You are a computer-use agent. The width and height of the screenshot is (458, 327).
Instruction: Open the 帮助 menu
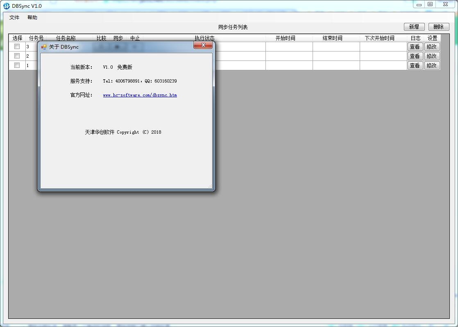pos(32,18)
